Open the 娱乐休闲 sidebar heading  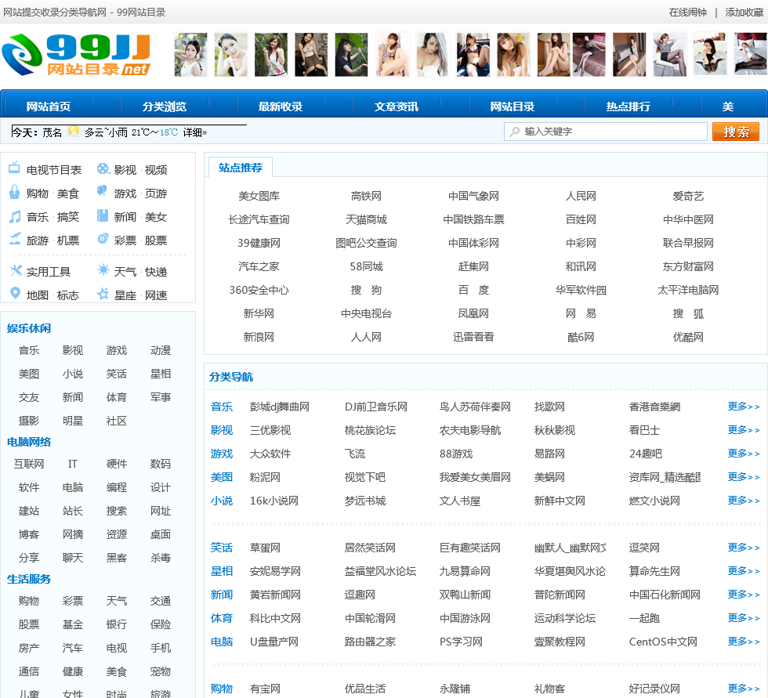coord(29,328)
